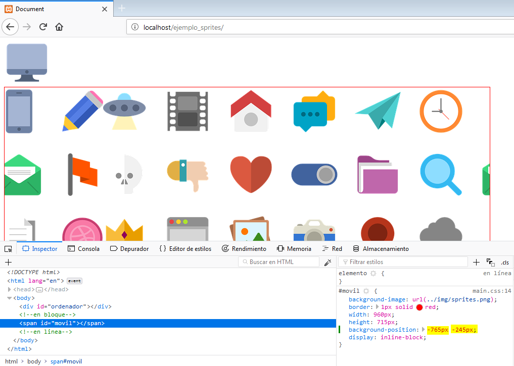Image resolution: width=514 pixels, height=366 pixels.
Task: Toggle the .cls class panel
Action: [504, 262]
